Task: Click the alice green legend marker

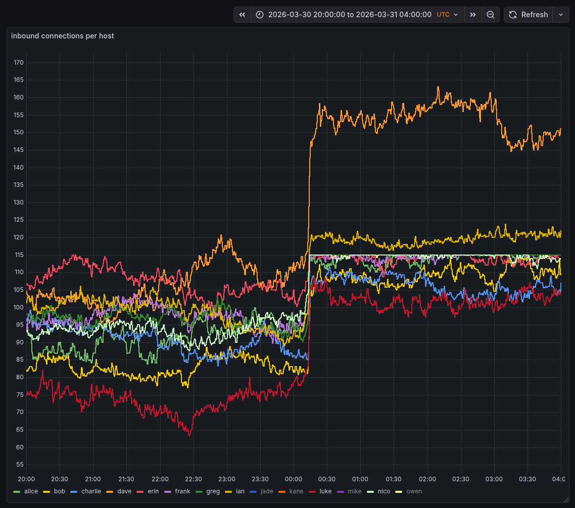Action: (x=17, y=491)
